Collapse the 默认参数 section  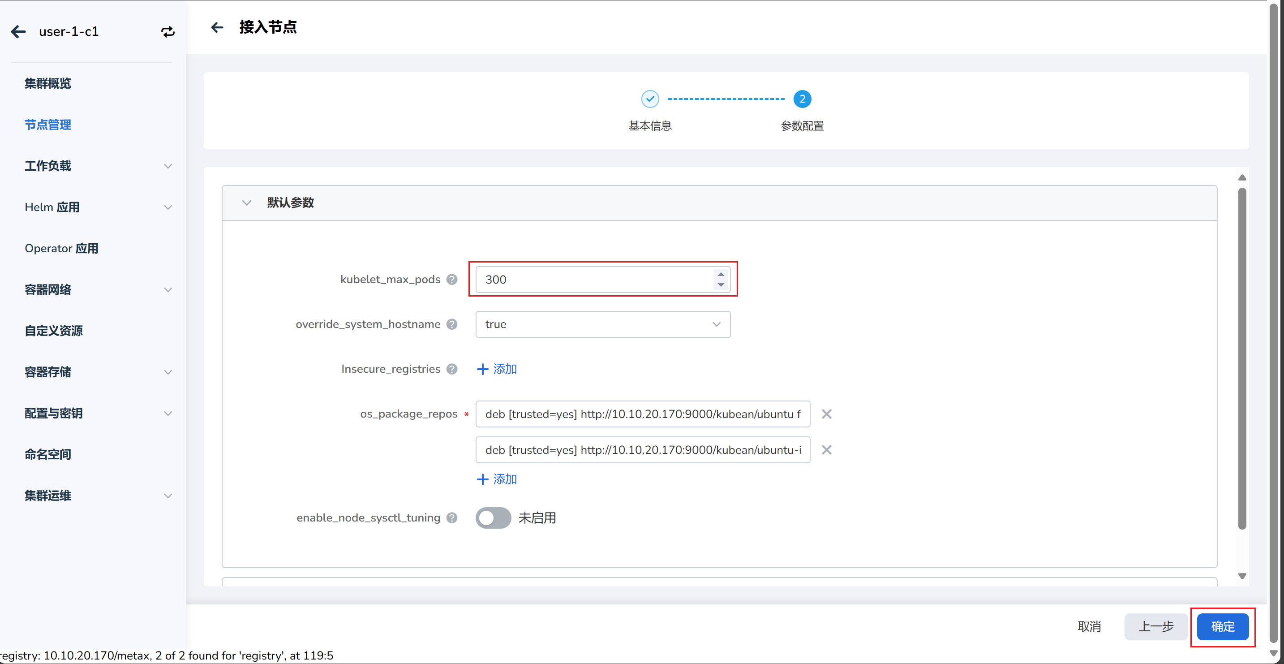247,203
